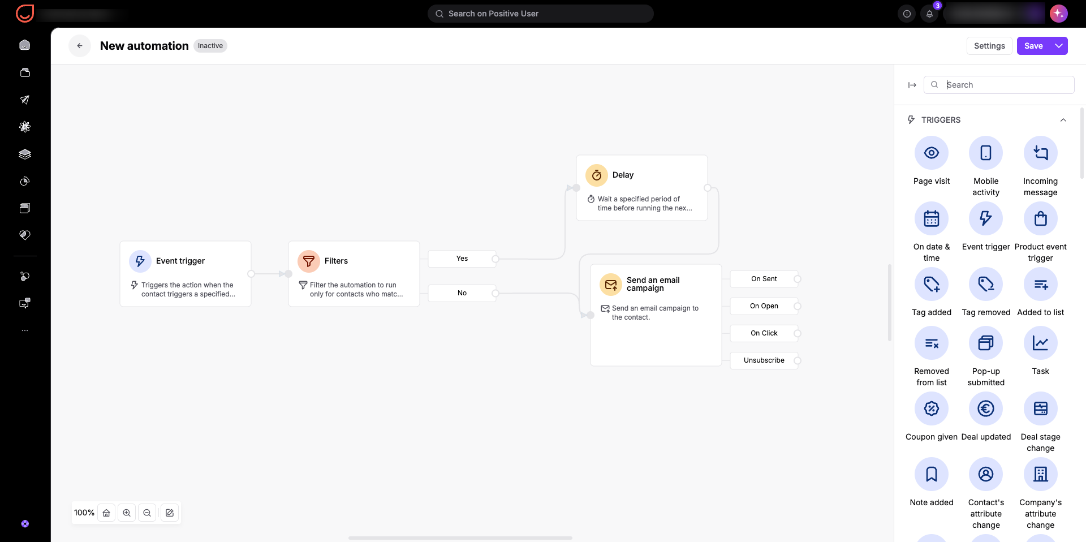Click the Search on Positive User bar
This screenshot has width=1086, height=542.
click(540, 14)
